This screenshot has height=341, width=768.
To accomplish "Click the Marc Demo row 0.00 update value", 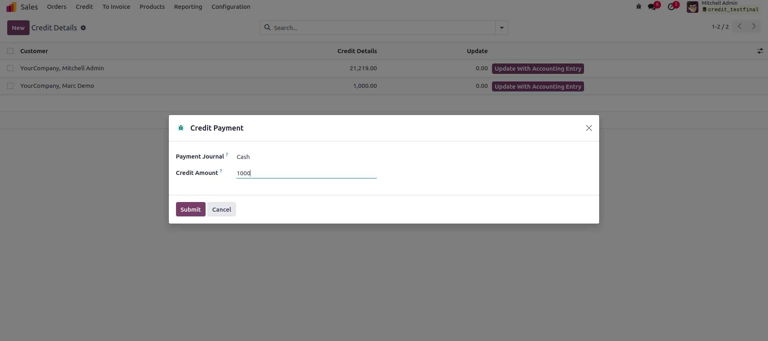I will pos(482,86).
